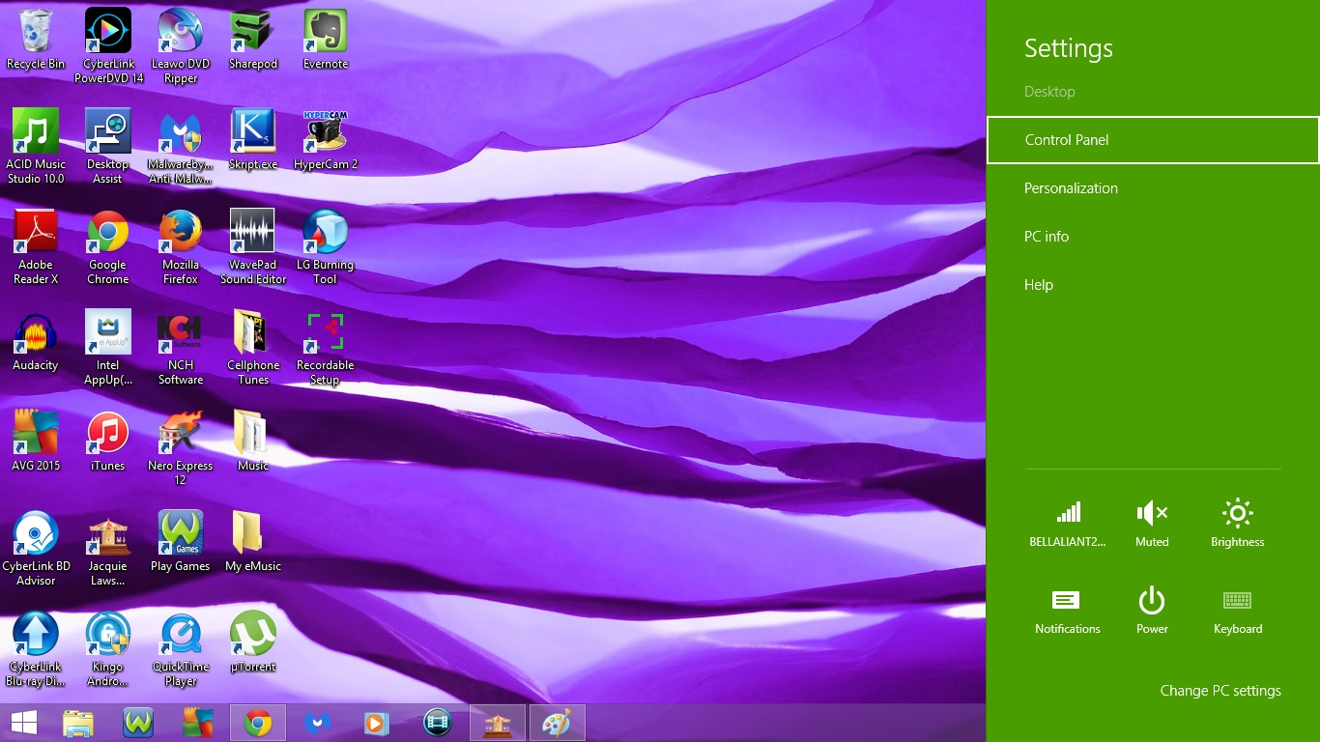1320x742 pixels.
Task: Select the Sharepod desktop icon
Action: 253,40
